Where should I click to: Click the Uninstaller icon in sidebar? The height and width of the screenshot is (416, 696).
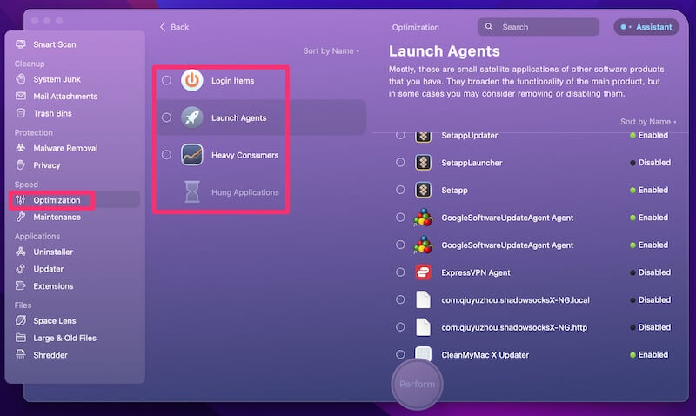20,252
